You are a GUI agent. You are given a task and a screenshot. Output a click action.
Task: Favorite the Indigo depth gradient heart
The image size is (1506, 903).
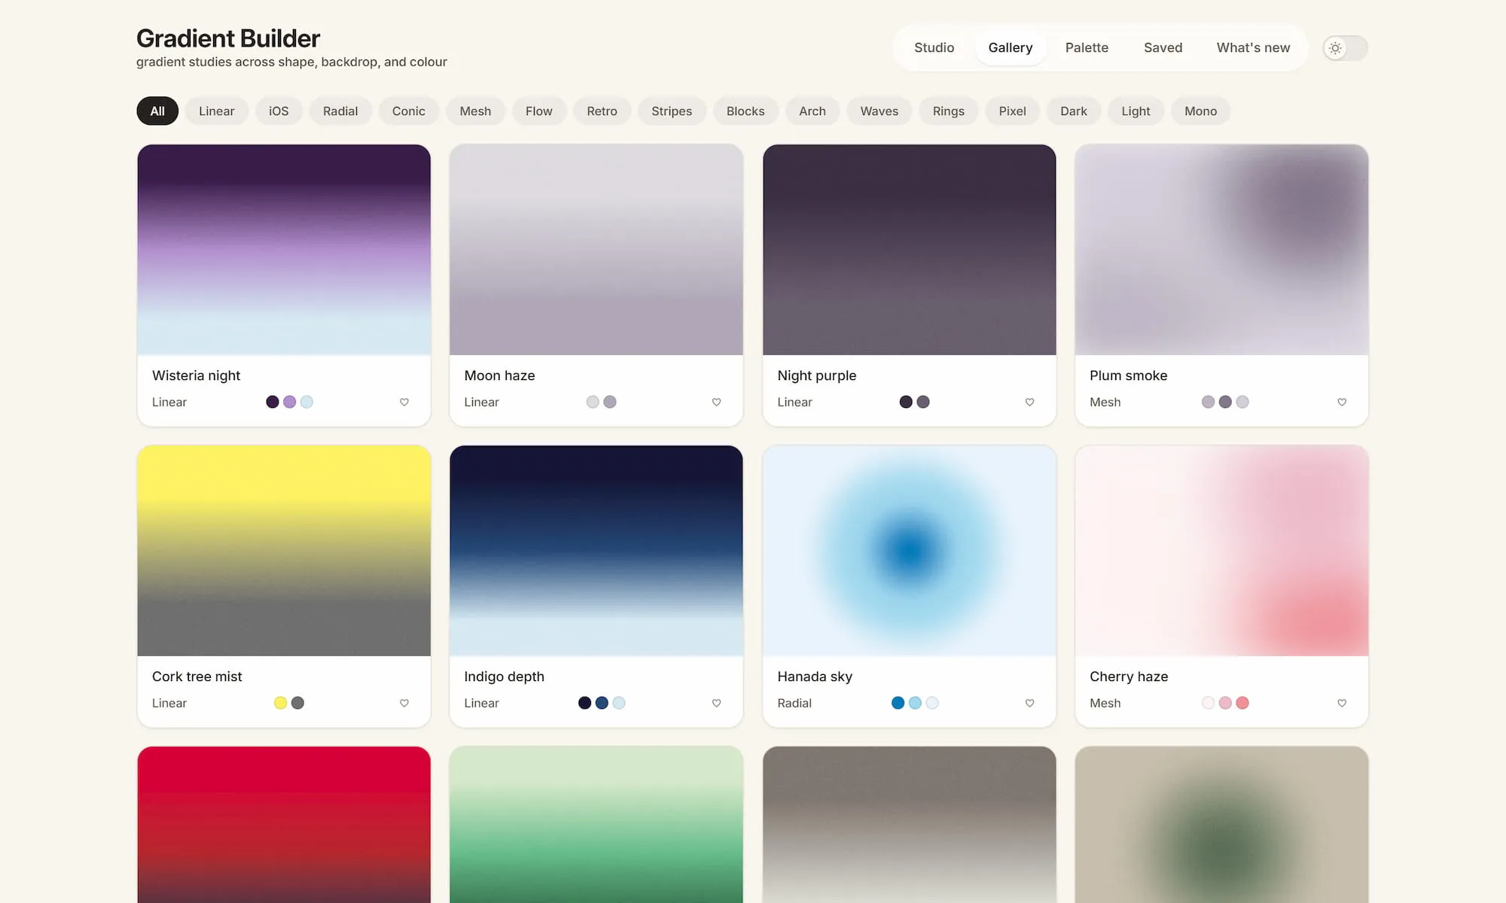click(717, 703)
